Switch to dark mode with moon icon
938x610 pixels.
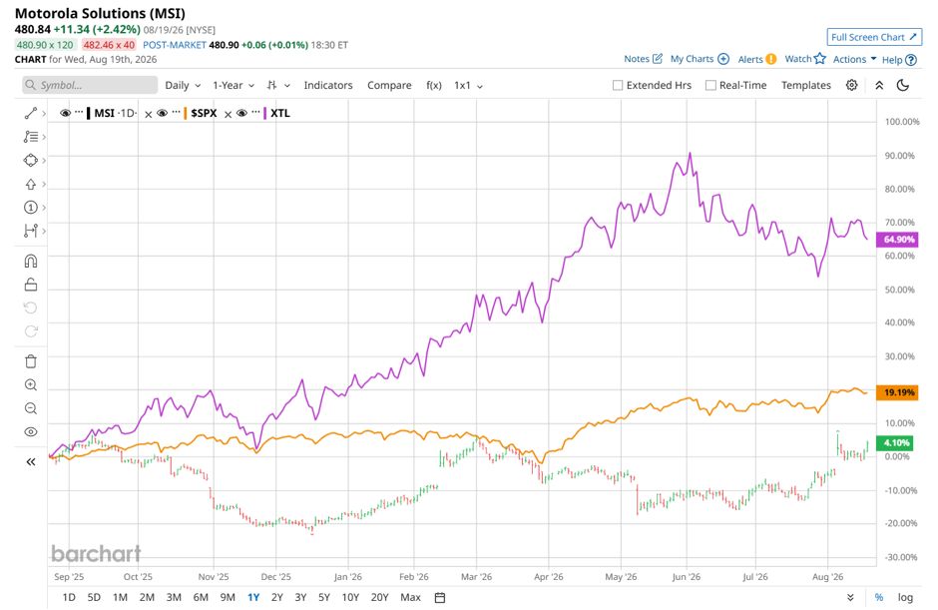[903, 85]
